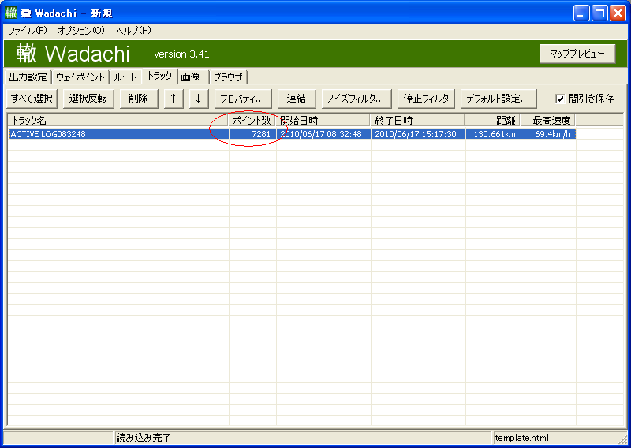Sort by 距離 column header
This screenshot has width=631, height=448.
tap(492, 121)
